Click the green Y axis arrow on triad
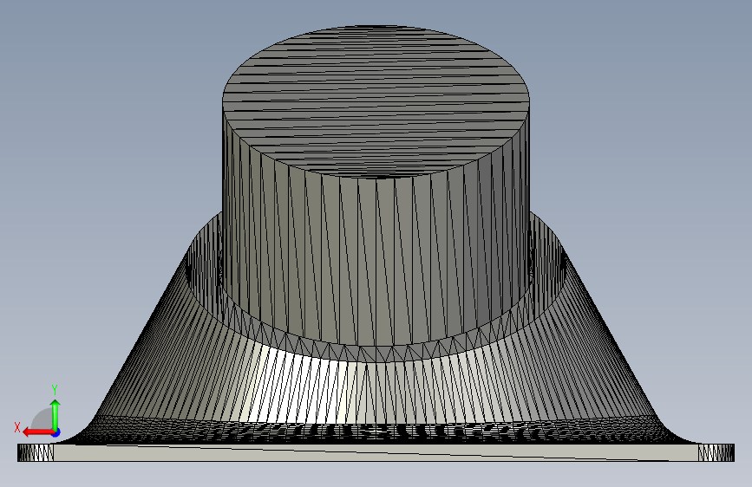 (x=56, y=414)
